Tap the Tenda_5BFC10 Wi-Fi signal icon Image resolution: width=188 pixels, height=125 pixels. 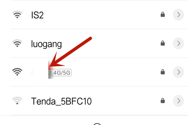[x=17, y=101]
